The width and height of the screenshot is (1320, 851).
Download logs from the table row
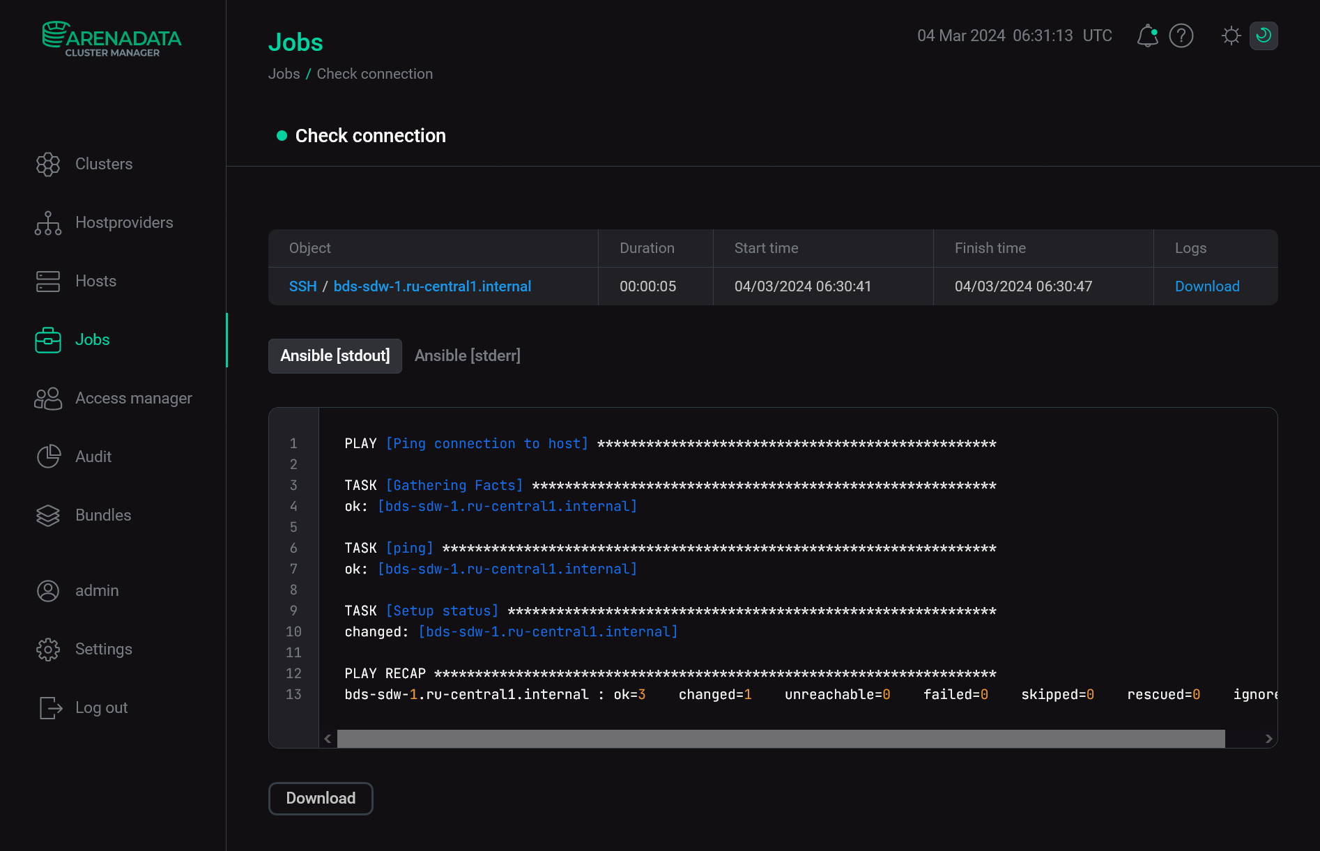click(1206, 286)
